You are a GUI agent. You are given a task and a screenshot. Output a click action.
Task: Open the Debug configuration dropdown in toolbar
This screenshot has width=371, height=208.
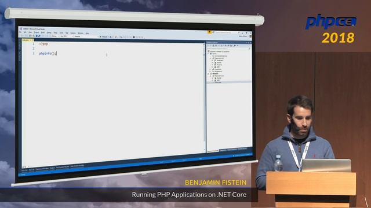(56, 36)
